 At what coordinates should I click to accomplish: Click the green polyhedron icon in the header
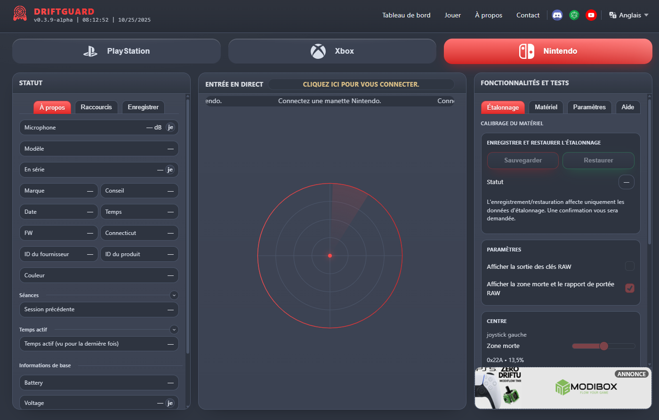point(574,15)
